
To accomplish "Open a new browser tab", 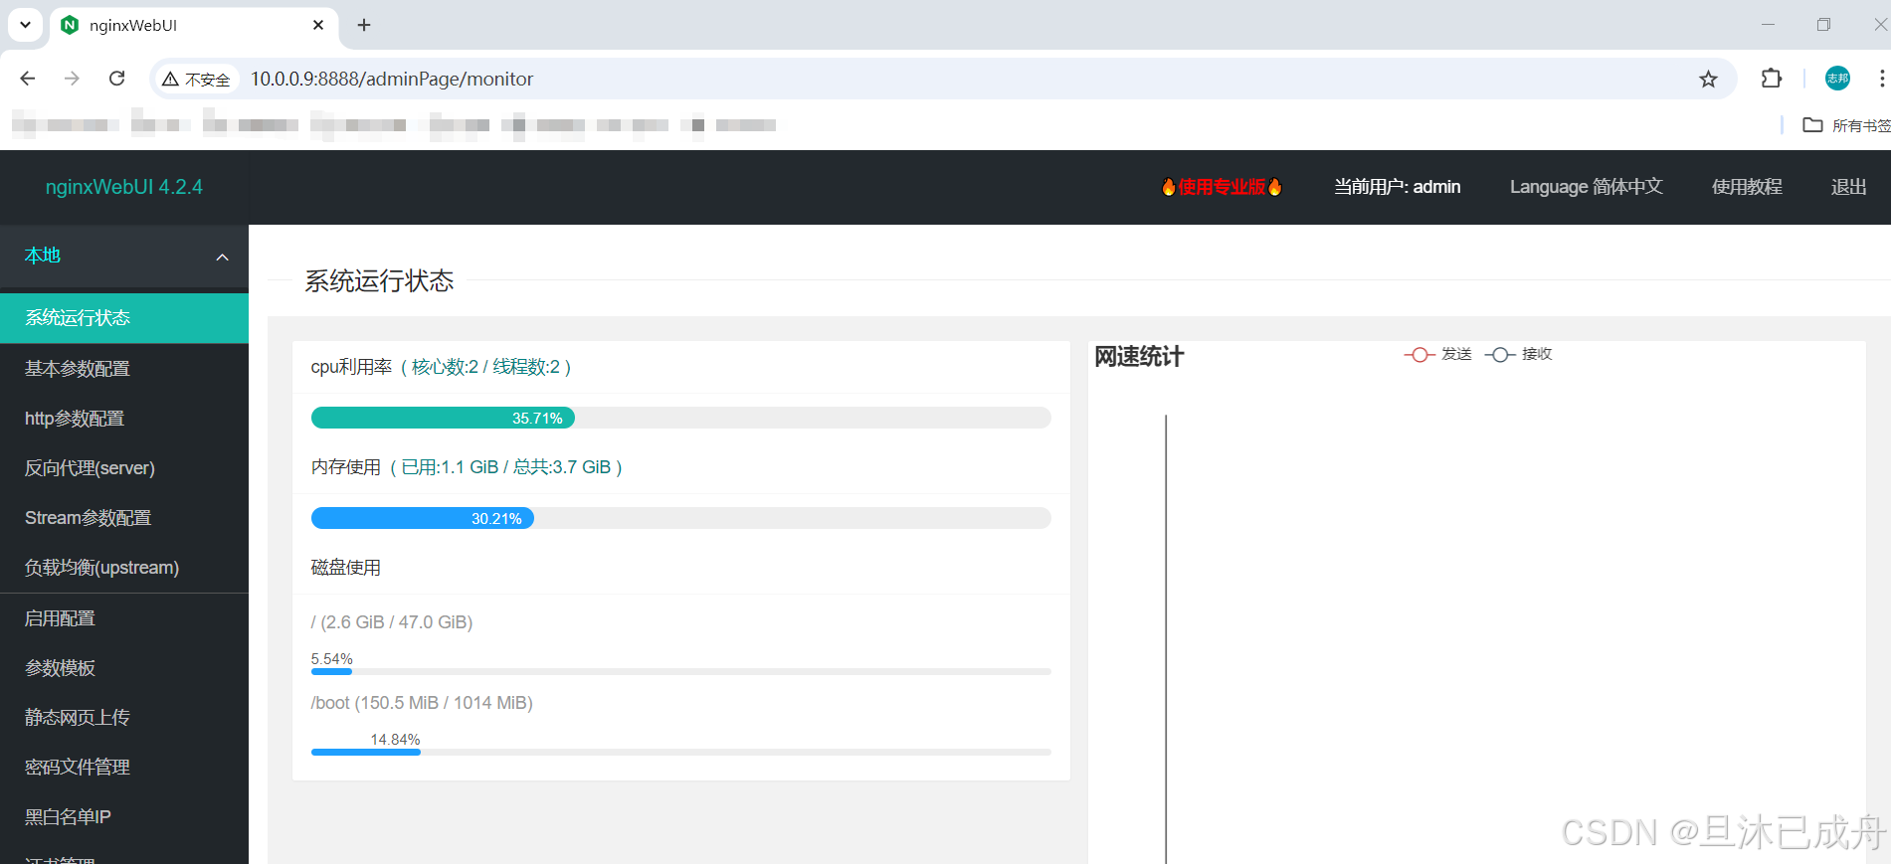I will pos(364,25).
